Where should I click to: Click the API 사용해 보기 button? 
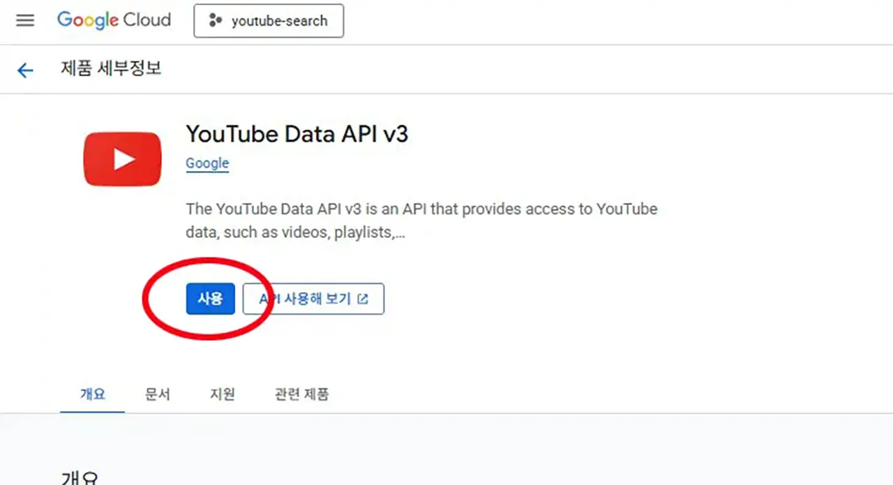313,298
